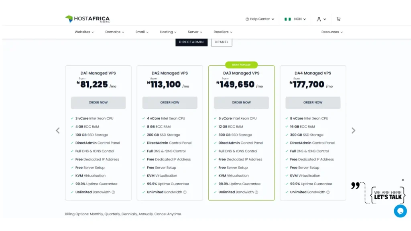
Task: Expand the Domains menu
Action: pos(114,32)
